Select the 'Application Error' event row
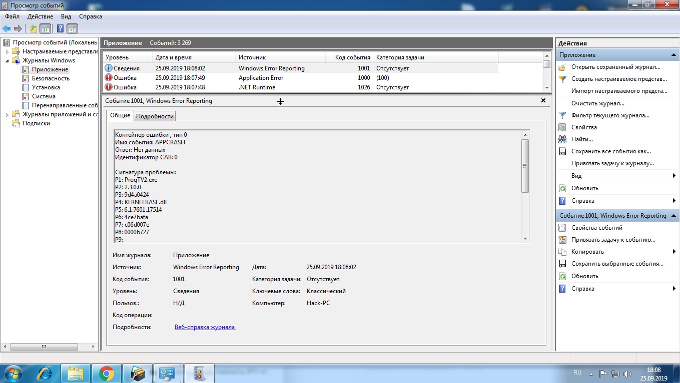This screenshot has width=680, height=383. [x=260, y=78]
